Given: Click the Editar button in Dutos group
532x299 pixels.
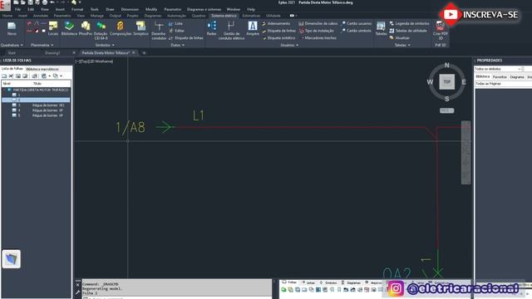Looking at the screenshot, I should click(177, 31).
